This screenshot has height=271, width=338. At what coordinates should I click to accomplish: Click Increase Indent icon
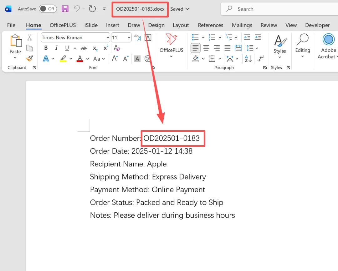[x=258, y=37]
